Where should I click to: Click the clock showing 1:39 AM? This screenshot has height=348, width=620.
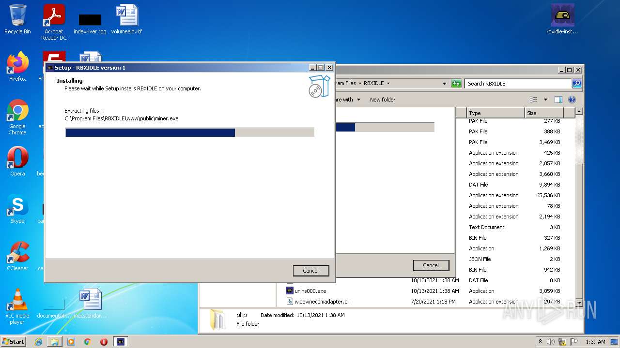[x=595, y=342]
